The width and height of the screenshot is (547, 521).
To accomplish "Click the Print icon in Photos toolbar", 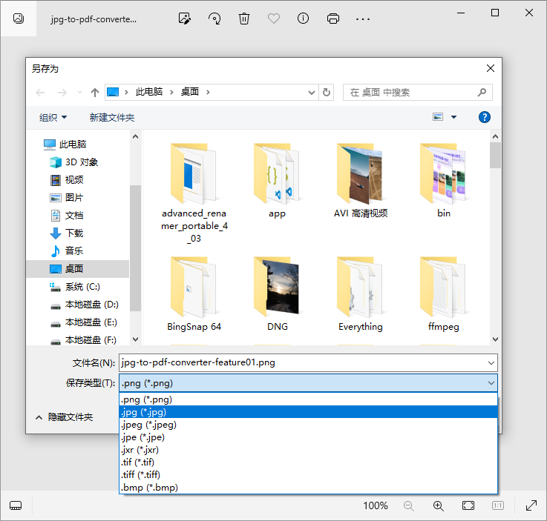I will 333,19.
